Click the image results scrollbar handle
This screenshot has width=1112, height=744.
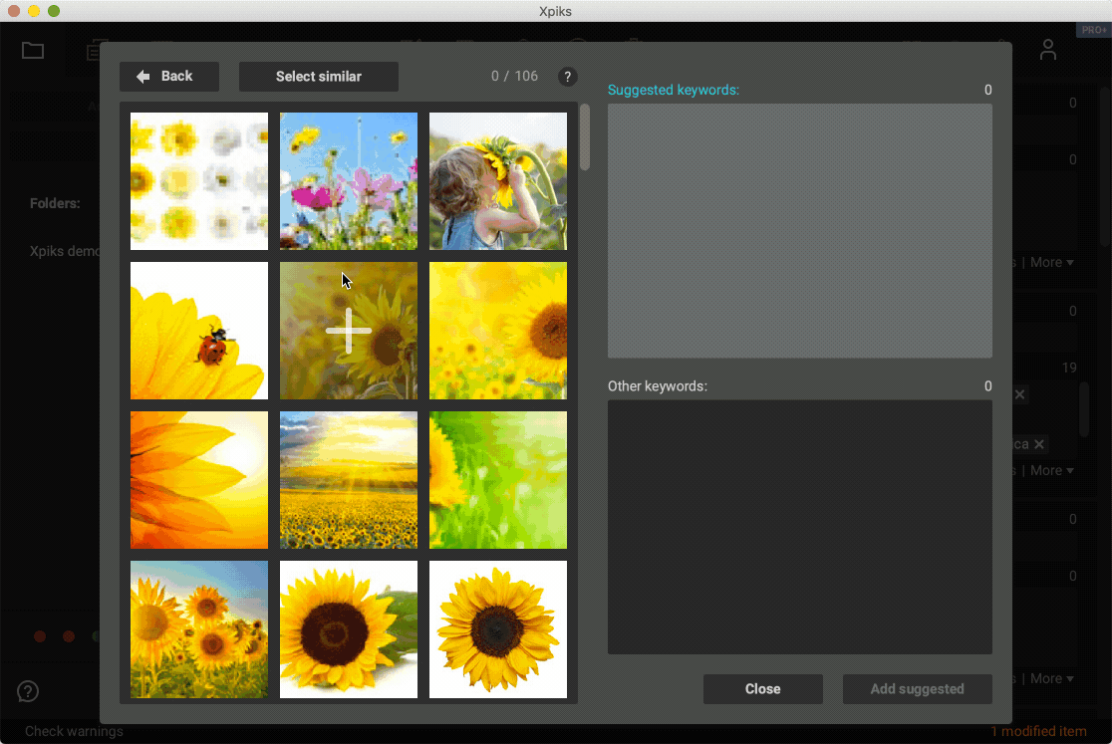pos(585,137)
